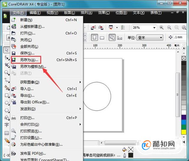The width and height of the screenshot is (189, 161).
Task: Click the circle object on canvas
Action: [x=97, y=96]
